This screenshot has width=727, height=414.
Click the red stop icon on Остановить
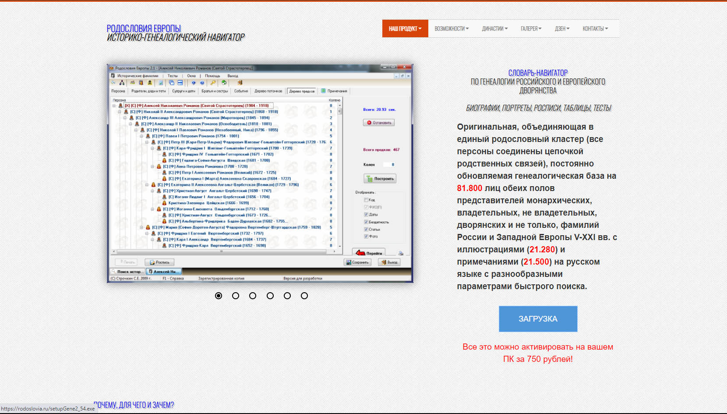point(369,123)
